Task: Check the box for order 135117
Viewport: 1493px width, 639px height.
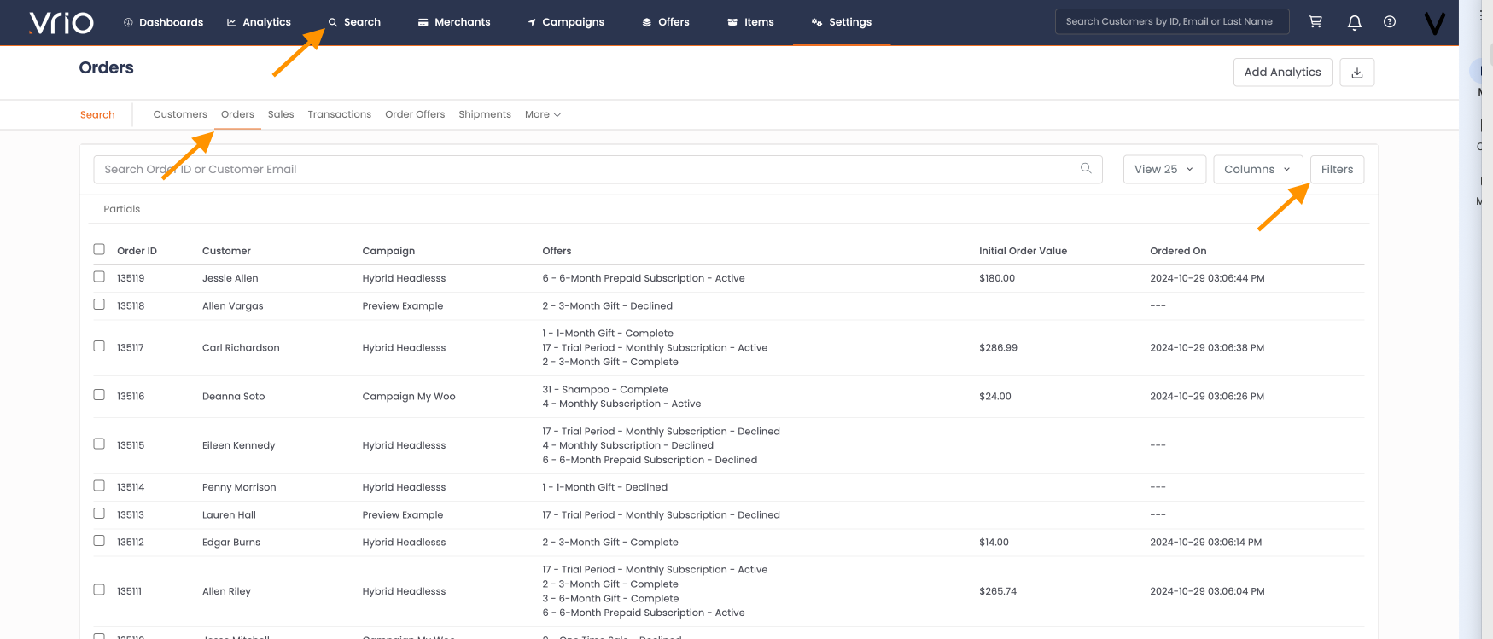Action: pos(99,346)
